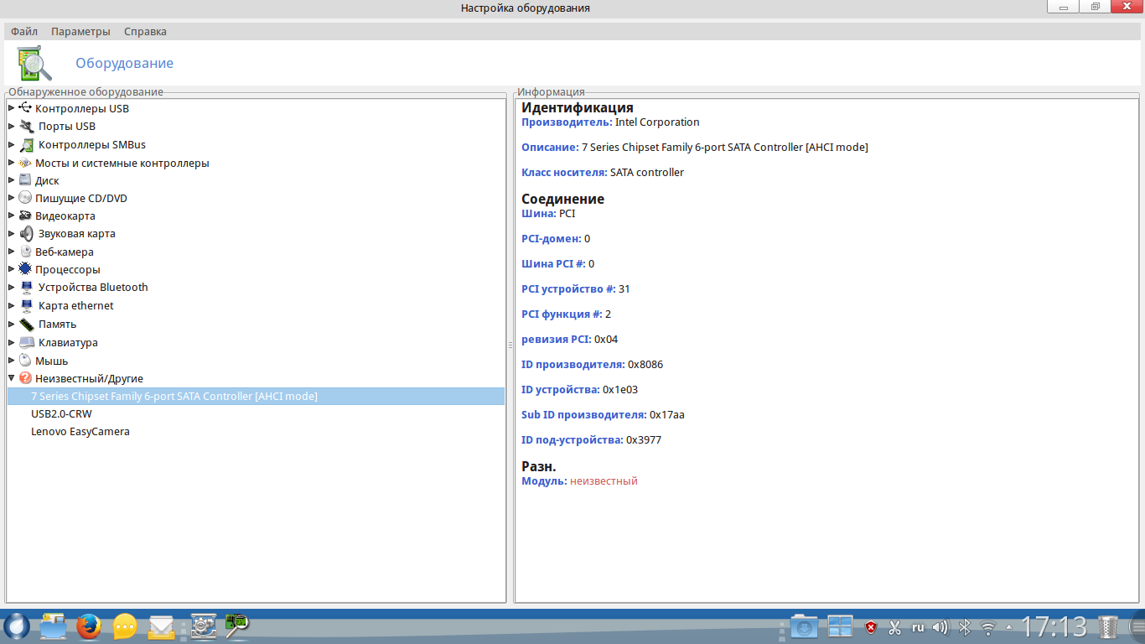
Task: Open the volume speaker control
Action: coord(940,627)
